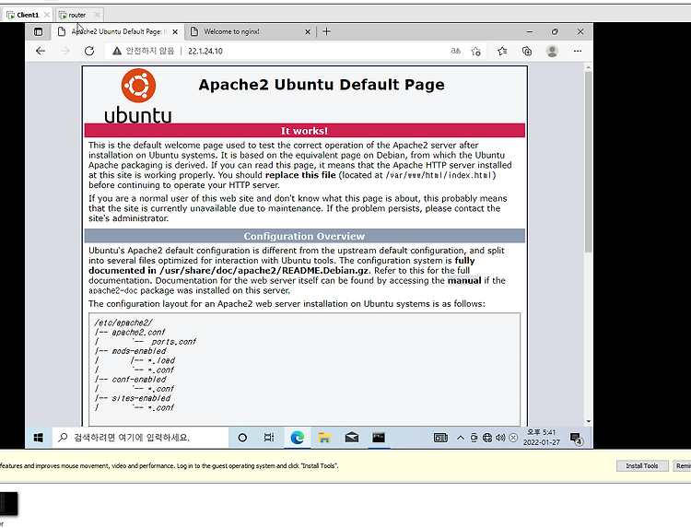Open the read aloud / translate icon

[x=456, y=51]
